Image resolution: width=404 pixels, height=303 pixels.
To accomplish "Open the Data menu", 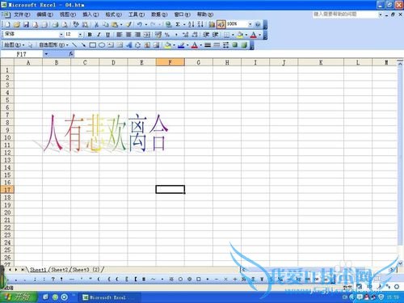I will pos(159,15).
